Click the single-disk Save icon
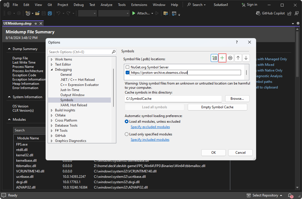The height and width of the screenshot is (199, 302). pos(44,13)
